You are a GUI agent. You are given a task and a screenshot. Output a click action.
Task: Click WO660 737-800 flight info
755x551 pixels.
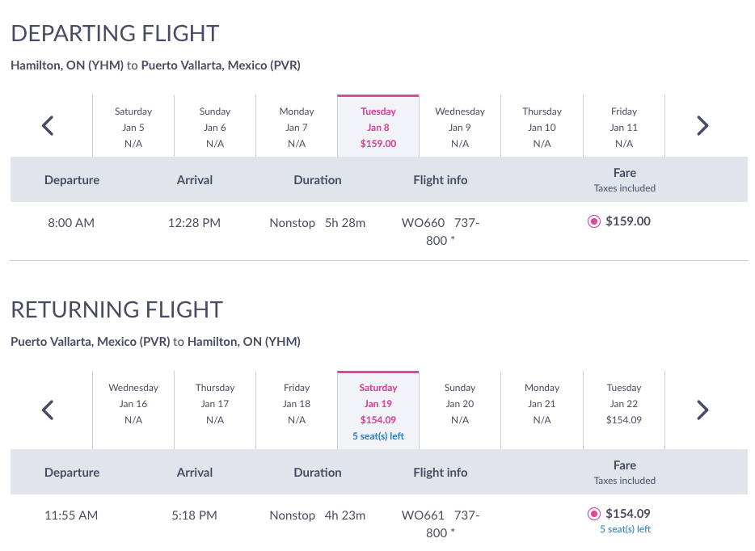pyautogui.click(x=441, y=231)
